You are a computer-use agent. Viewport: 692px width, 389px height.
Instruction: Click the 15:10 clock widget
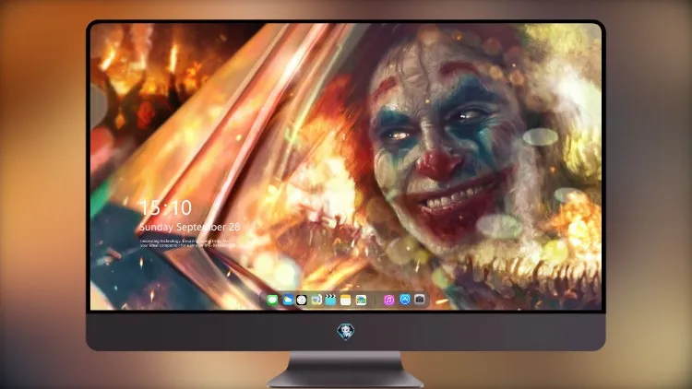[x=166, y=207]
